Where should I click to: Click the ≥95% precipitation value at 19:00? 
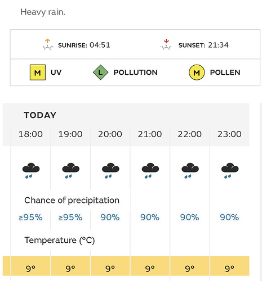coord(70,217)
